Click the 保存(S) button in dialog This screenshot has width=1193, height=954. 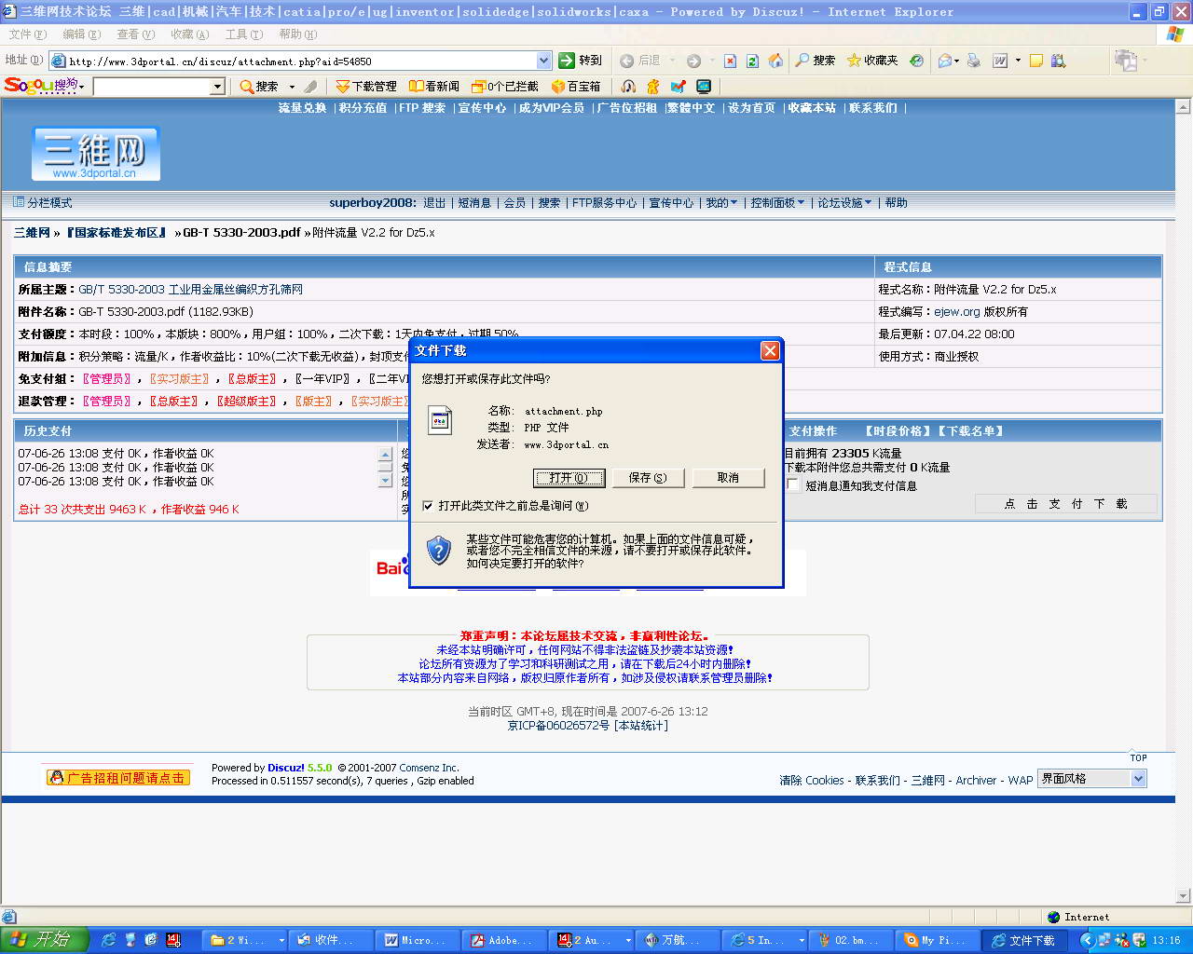pyautogui.click(x=648, y=478)
